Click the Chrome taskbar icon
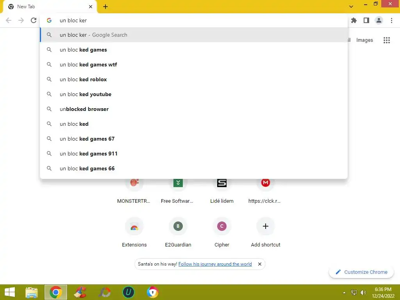This screenshot has width=400, height=300. [55, 292]
